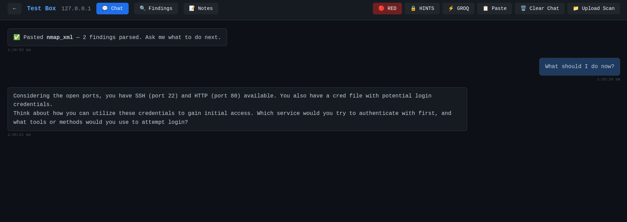Click the trash can Clear Chat icon
Screen dimensions: 627x222
tap(523, 9)
